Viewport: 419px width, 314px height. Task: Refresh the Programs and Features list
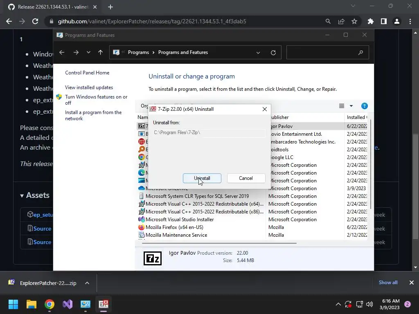(x=273, y=53)
